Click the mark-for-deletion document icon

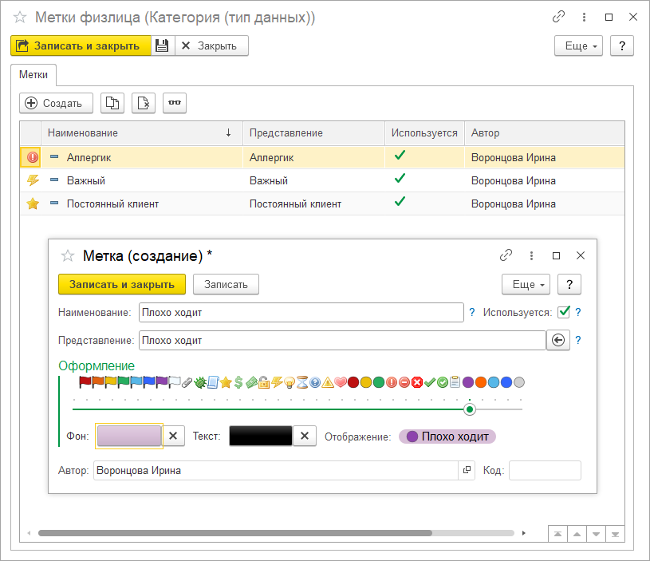coord(144,103)
